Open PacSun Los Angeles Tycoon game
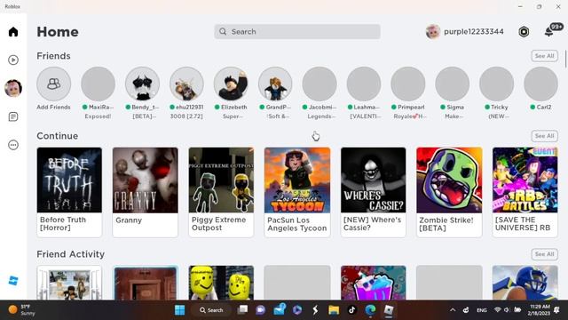568x320 pixels. coord(297,192)
